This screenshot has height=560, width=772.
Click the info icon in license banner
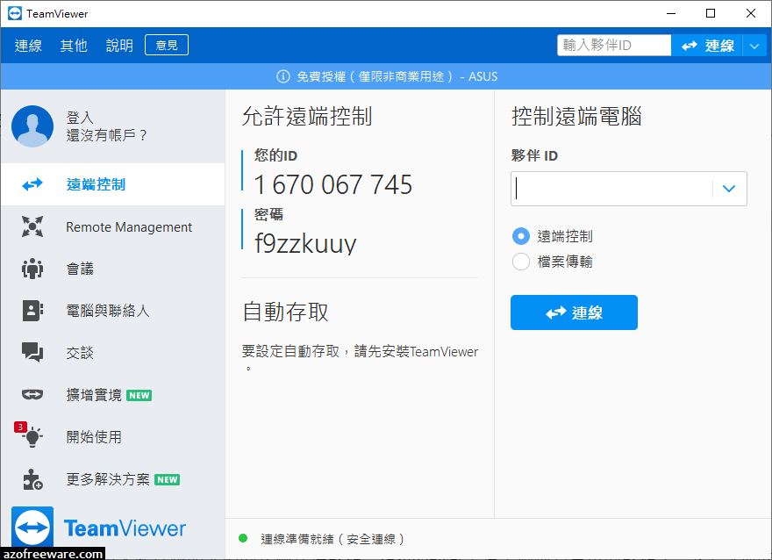283,76
